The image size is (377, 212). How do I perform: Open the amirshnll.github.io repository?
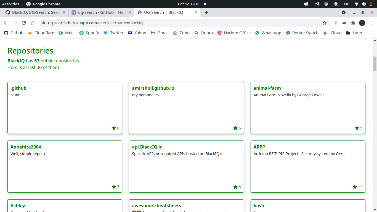pos(153,88)
